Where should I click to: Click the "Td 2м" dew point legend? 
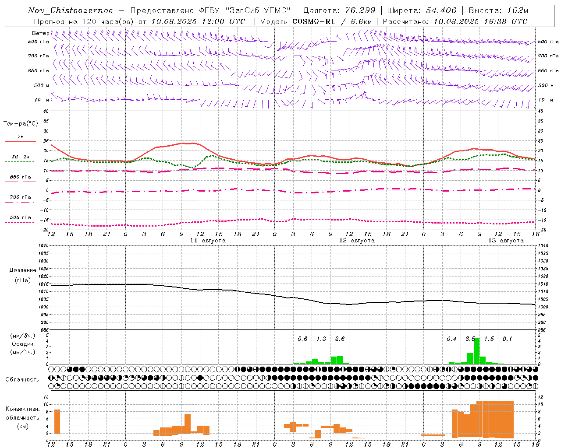pos(21,157)
